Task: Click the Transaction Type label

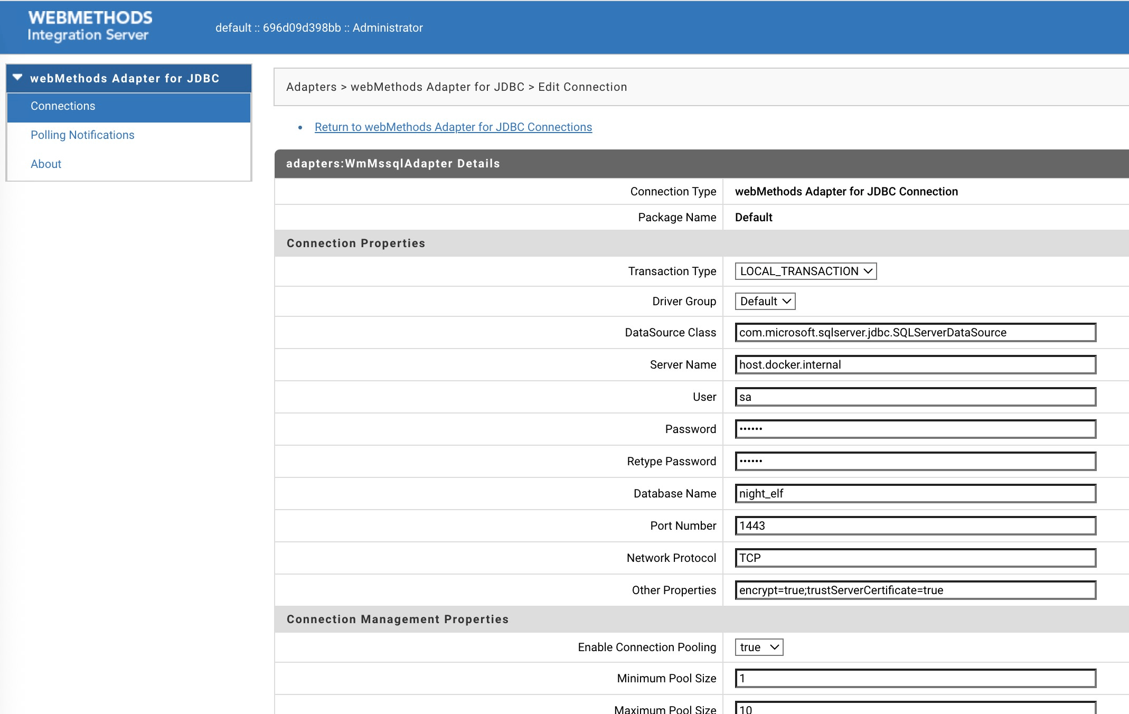Action: click(x=672, y=271)
